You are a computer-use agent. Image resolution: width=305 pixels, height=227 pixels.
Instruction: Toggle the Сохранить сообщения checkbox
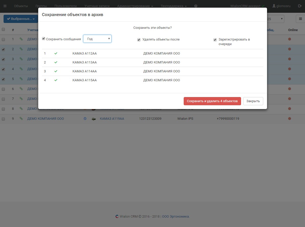(44, 39)
